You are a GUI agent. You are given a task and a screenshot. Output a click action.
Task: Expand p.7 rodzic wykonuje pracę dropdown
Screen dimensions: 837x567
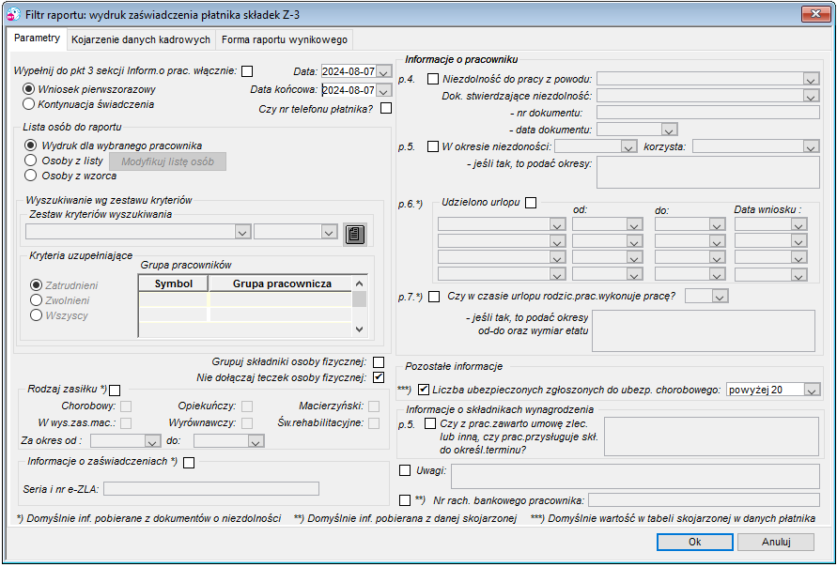[x=720, y=296]
